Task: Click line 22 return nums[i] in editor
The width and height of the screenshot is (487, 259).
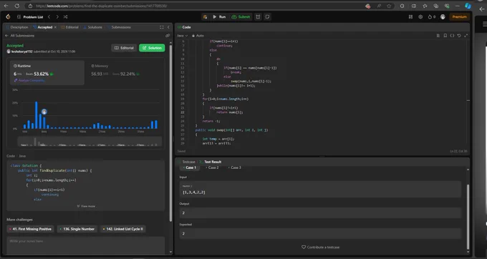Action: pos(230,112)
